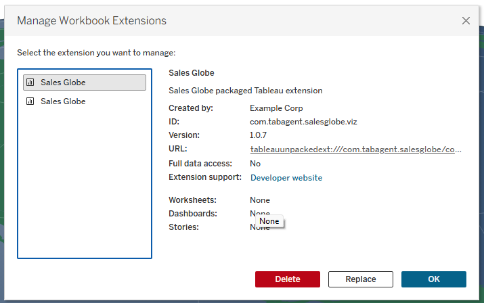Open the tableauunpackedext URL link
484x303 pixels.
coord(355,149)
